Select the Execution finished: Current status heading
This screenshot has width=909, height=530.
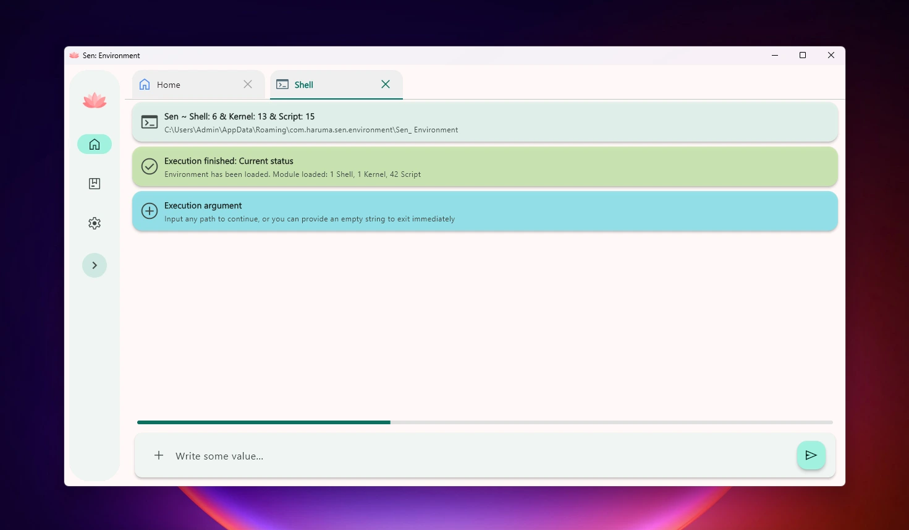pyautogui.click(x=229, y=161)
